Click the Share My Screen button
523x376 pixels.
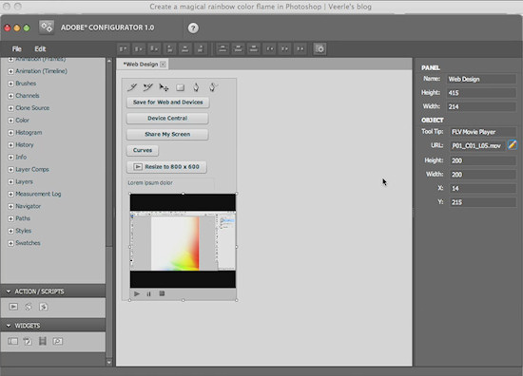(x=167, y=134)
